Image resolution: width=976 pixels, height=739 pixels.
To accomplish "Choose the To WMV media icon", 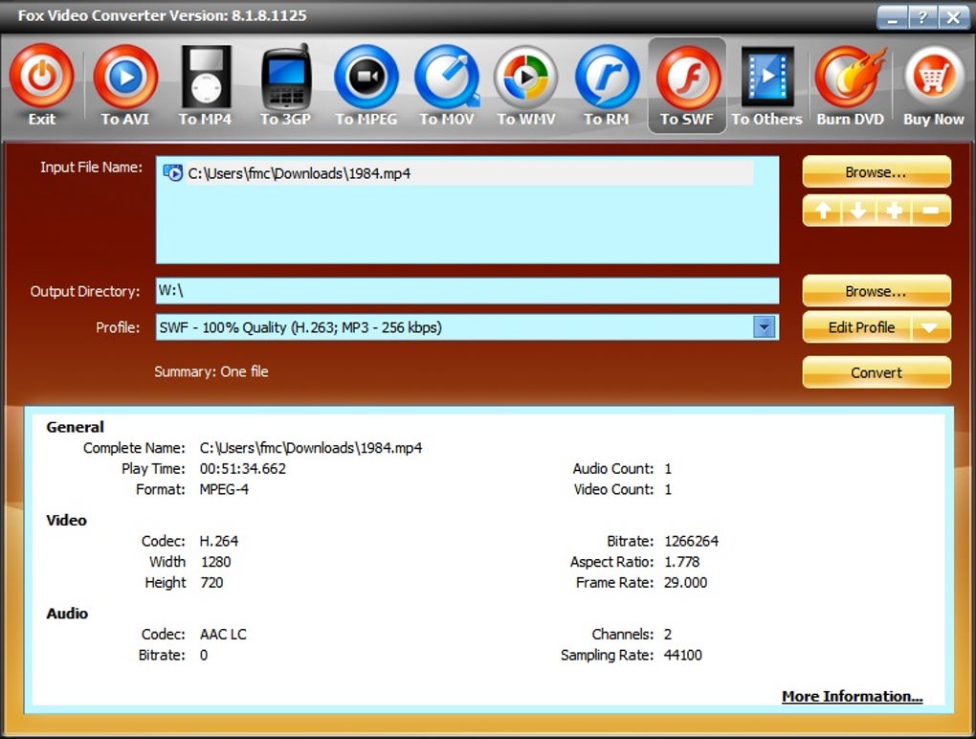I will pos(526,76).
